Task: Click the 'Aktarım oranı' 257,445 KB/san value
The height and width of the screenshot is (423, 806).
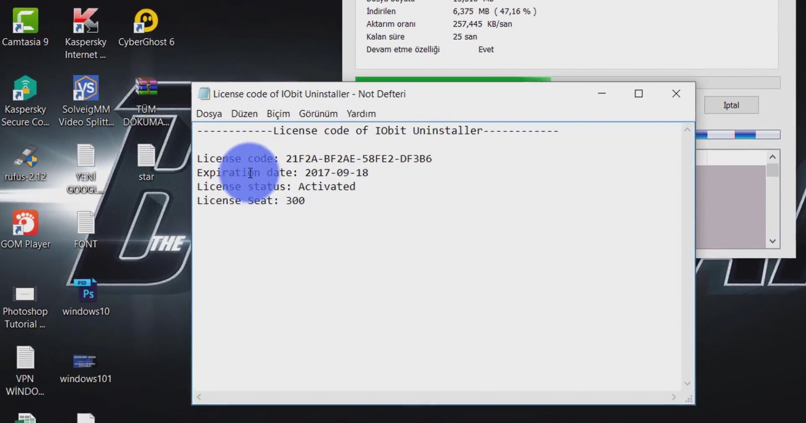Action: [x=482, y=24]
